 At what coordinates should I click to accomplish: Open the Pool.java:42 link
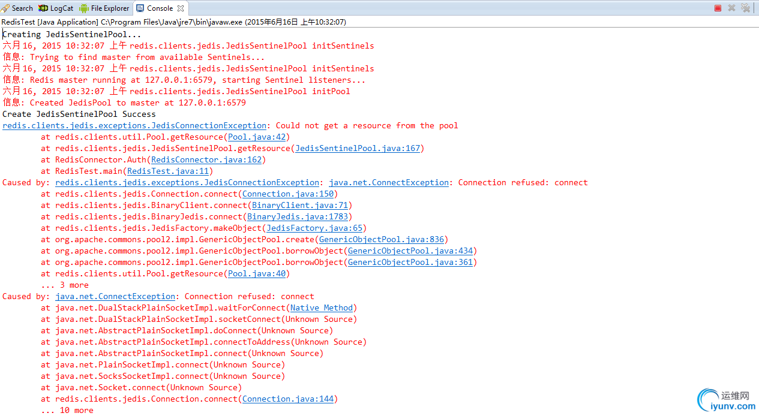[256, 137]
